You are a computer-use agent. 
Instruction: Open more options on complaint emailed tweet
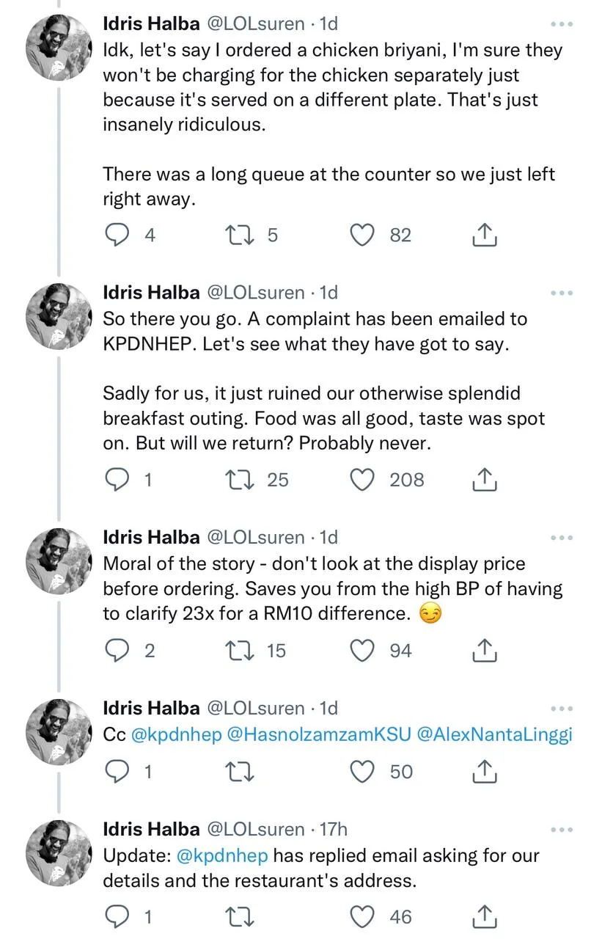(561, 293)
